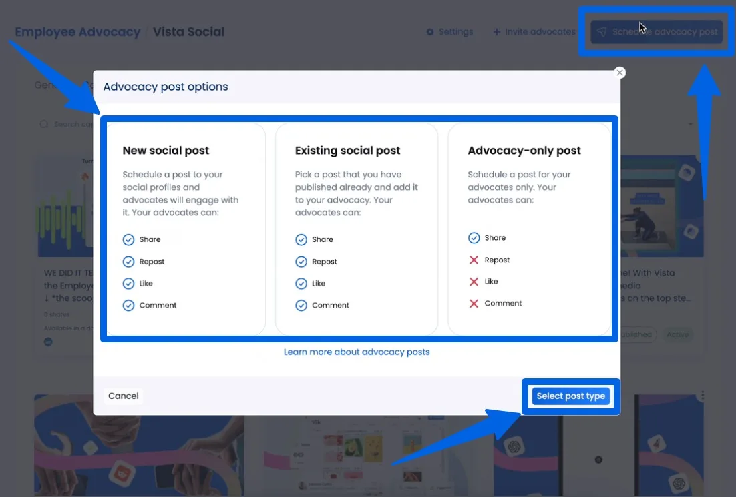Open the three-dot menu on the bottom-right post card
Image resolution: width=736 pixels, height=497 pixels.
(703, 395)
